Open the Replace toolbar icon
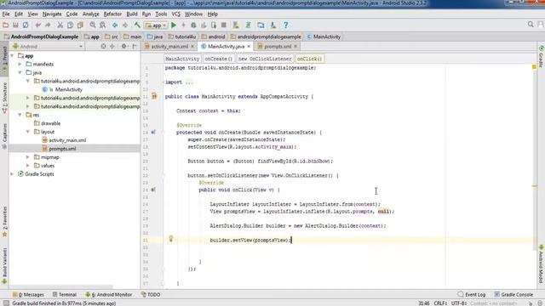This screenshot has width=545, height=306. (x=102, y=25)
